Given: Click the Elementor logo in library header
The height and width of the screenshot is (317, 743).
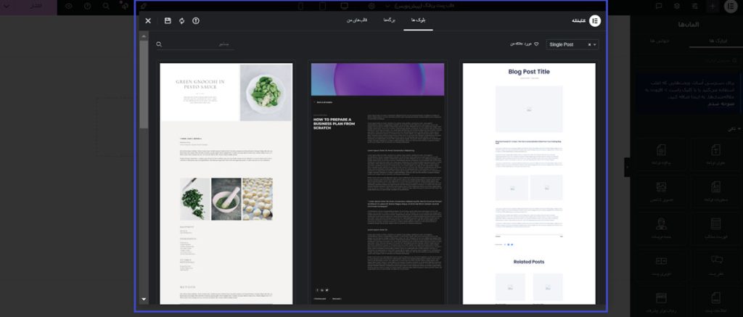Looking at the screenshot, I should click(x=595, y=21).
